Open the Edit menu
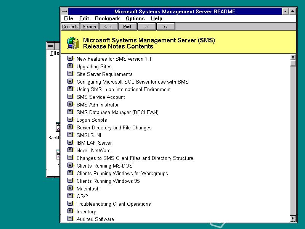305x229 pixels. (x=84, y=18)
